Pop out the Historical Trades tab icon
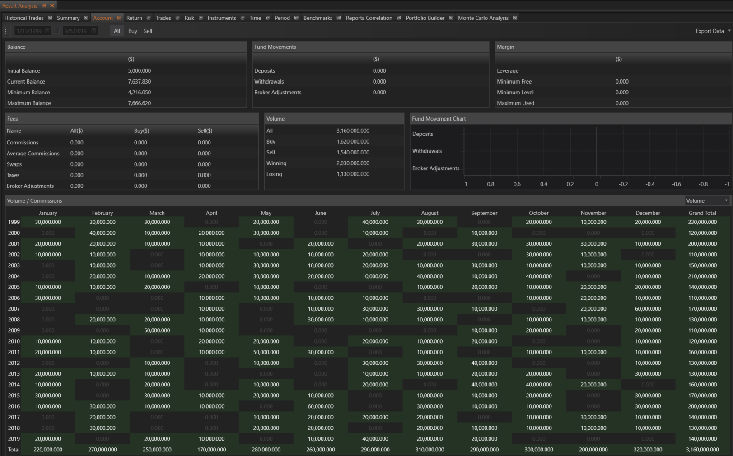 pyautogui.click(x=50, y=18)
